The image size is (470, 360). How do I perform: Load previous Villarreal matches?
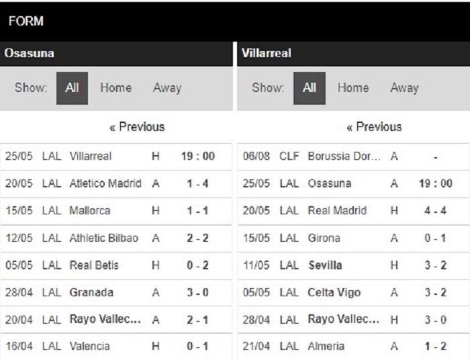374,127
